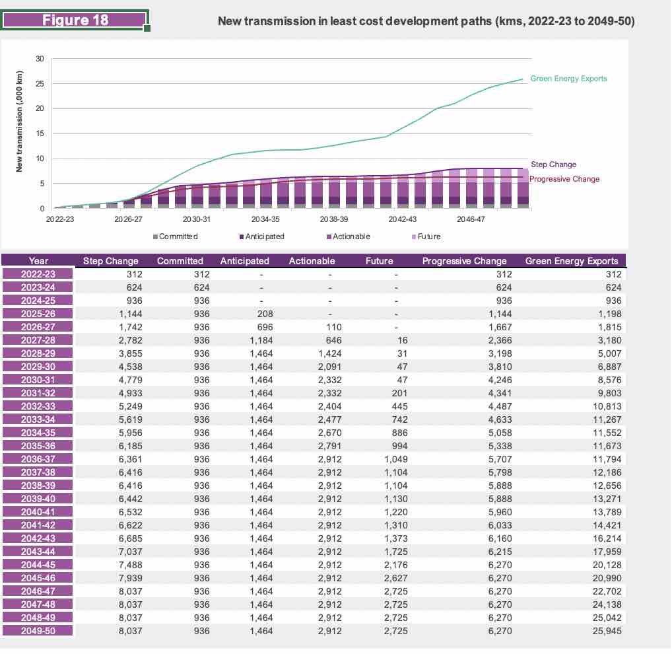Click the chart title text
Screen dimensions: 672x654
point(426,22)
